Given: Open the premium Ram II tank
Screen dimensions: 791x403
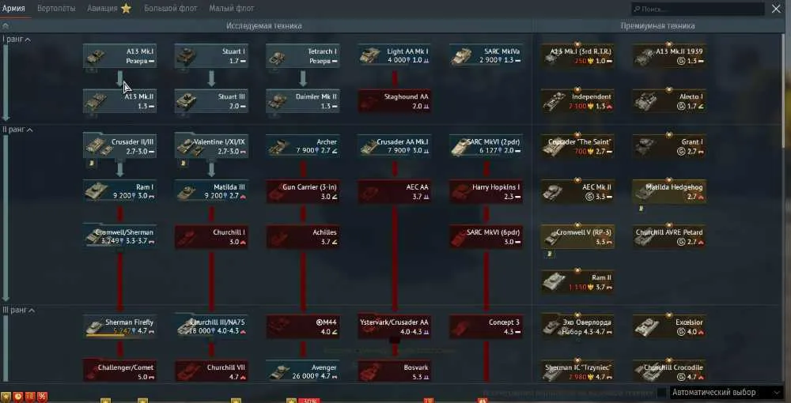Looking at the screenshot, I should click(x=577, y=282).
